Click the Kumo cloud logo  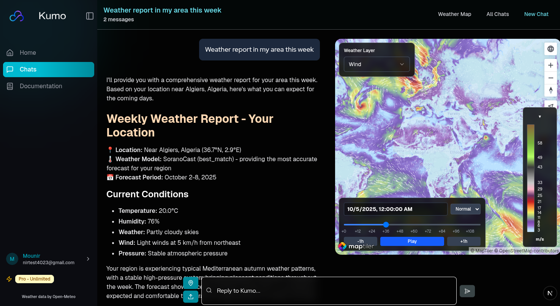pos(17,16)
